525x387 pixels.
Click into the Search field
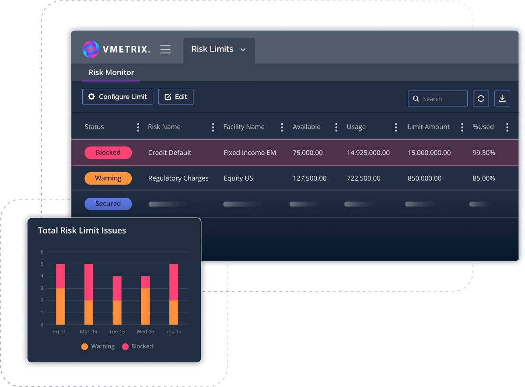442,99
